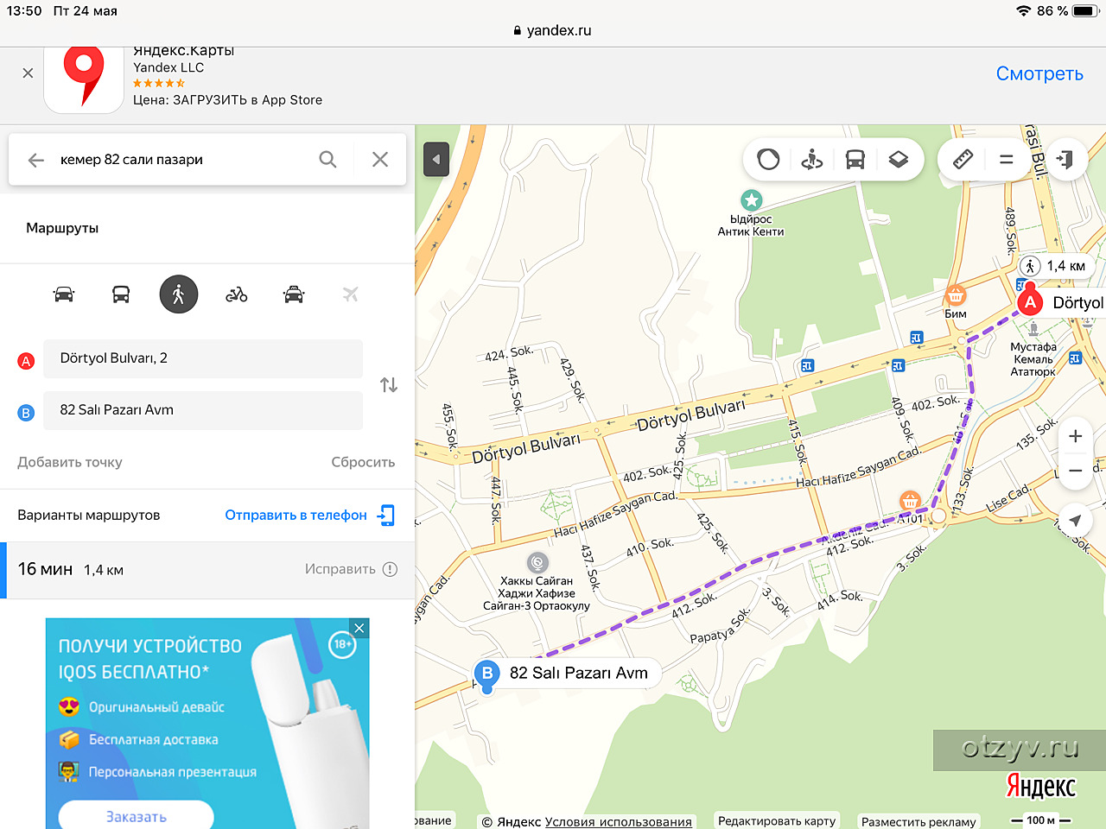Screen dimensions: 1106x829
Task: Close the IQOS advertisement
Action: coord(359,629)
